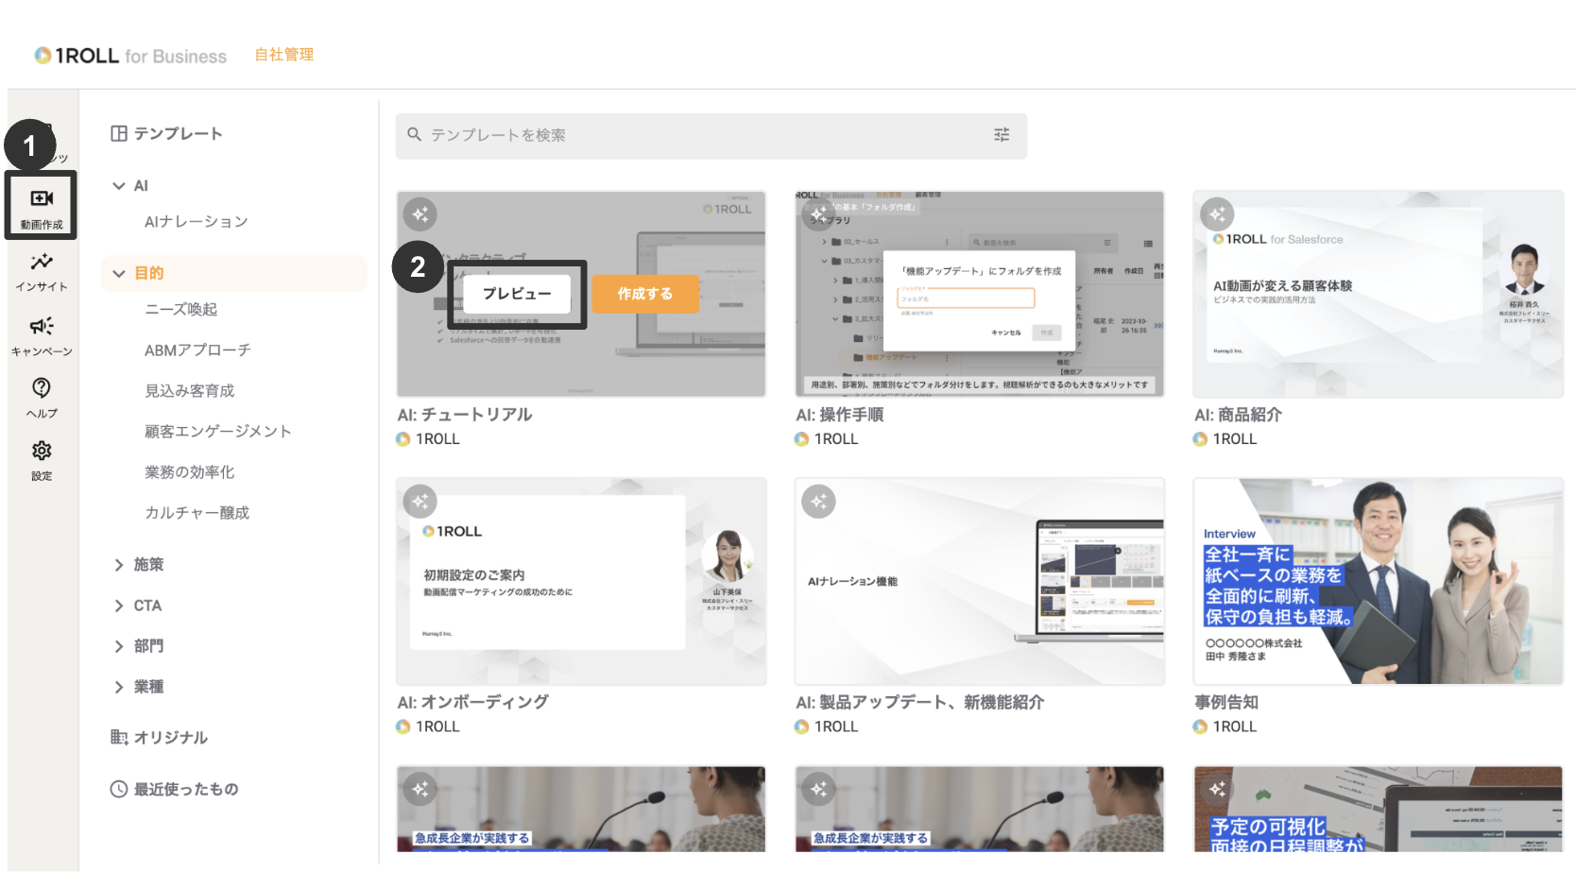Click the sparkle AI badge on the AI: チュートリアル thumbnail
This screenshot has height=888, width=1576.
(420, 213)
